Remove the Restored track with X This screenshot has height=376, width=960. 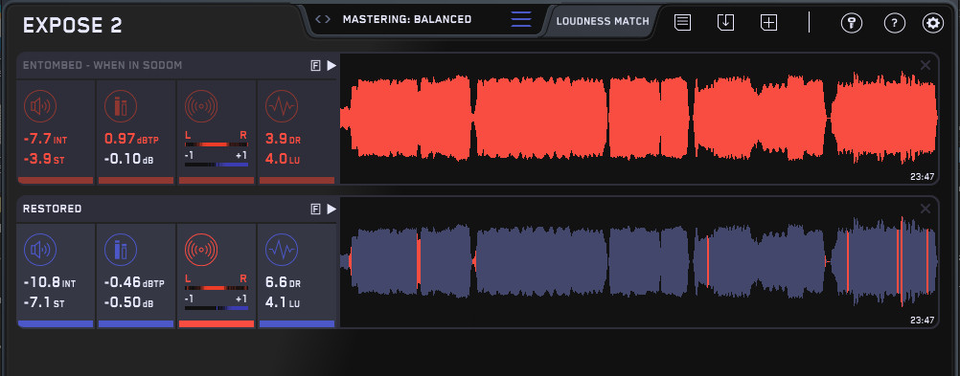coord(926,210)
